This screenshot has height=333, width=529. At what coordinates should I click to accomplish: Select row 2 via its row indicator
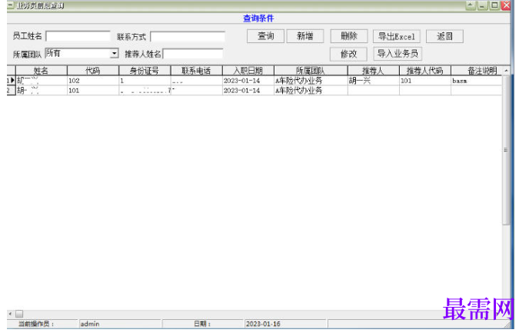point(11,90)
